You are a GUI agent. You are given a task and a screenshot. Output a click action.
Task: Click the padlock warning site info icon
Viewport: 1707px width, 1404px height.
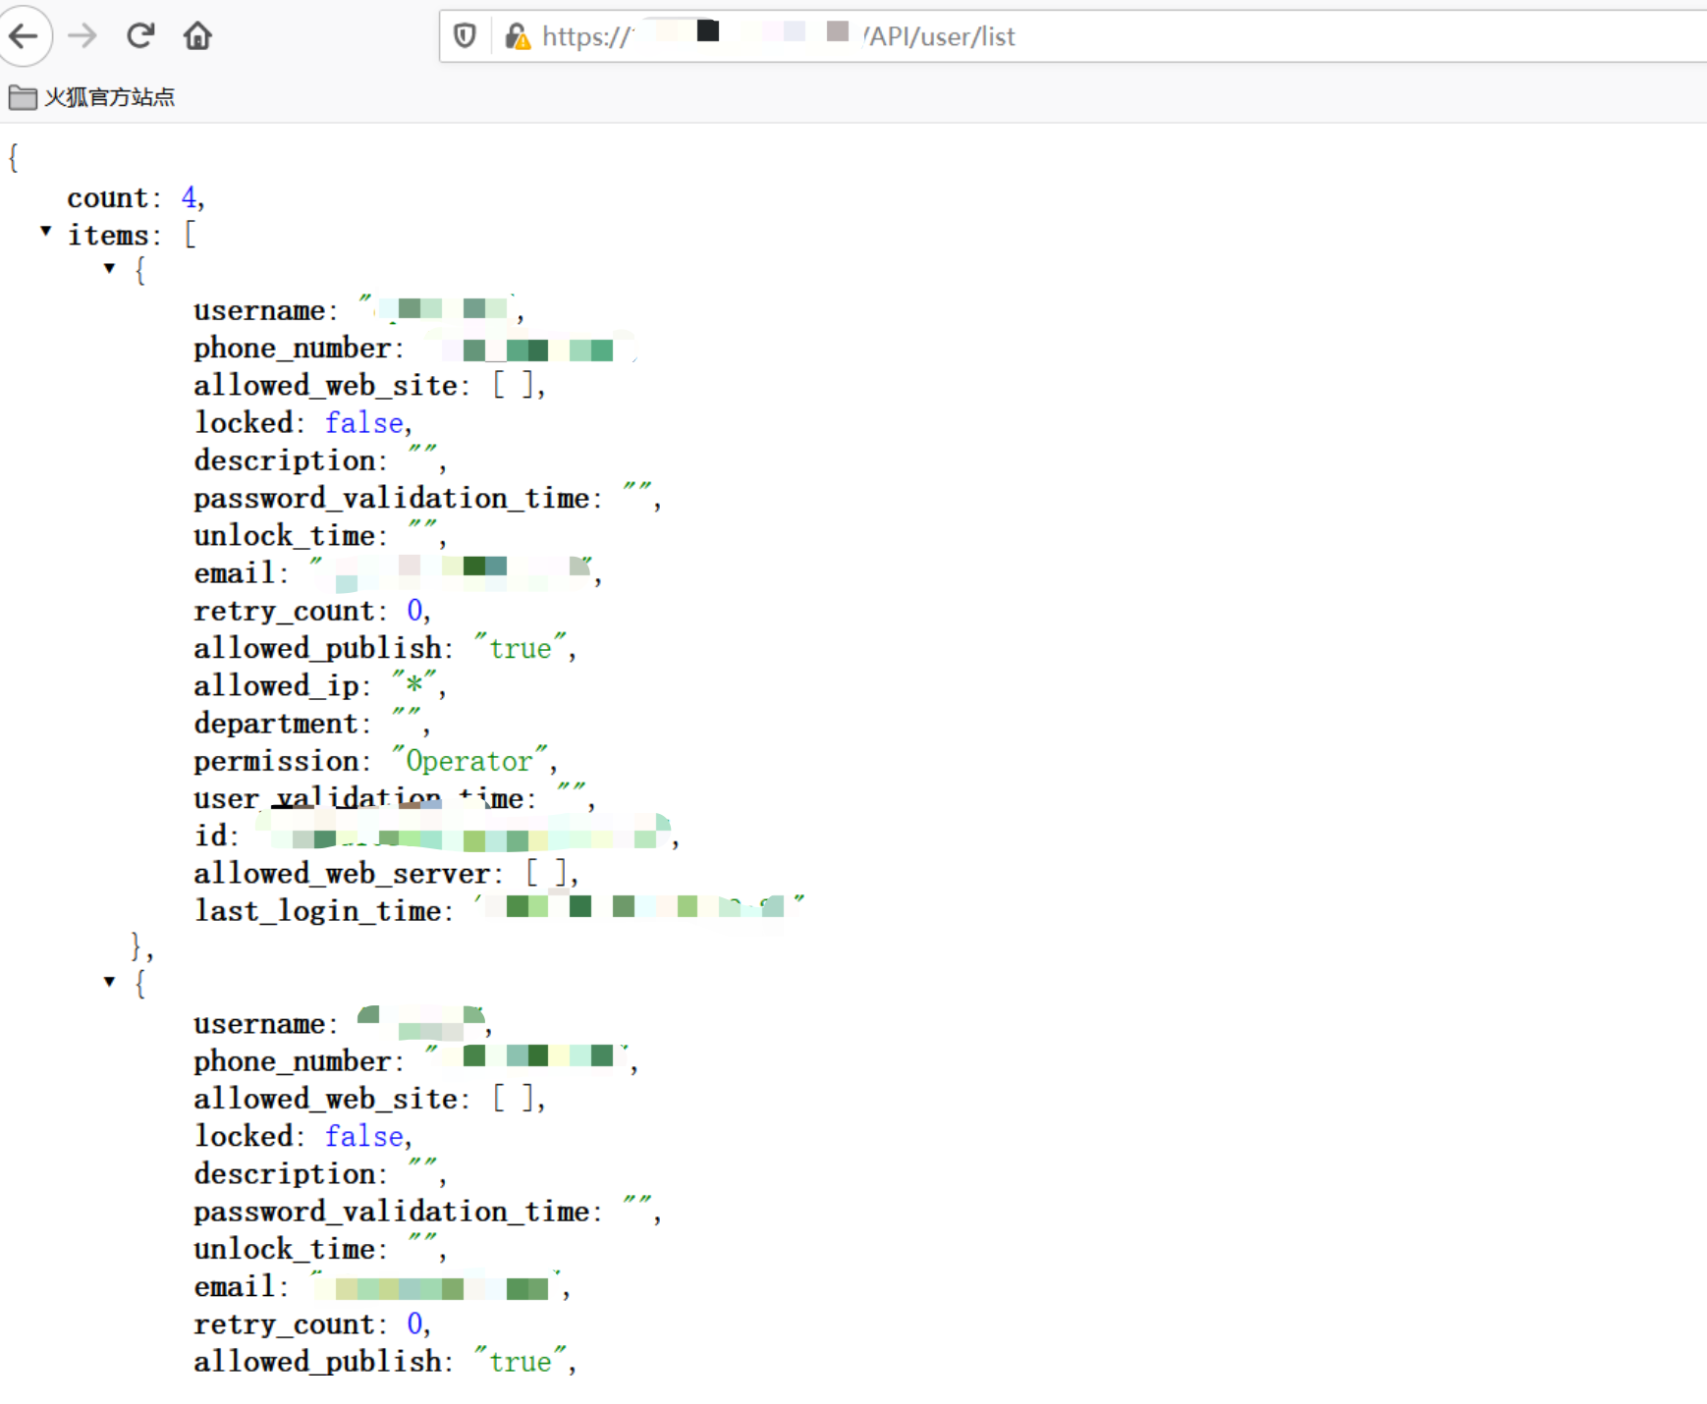click(x=517, y=36)
